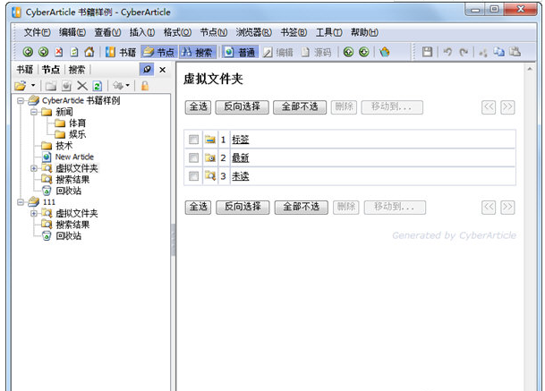Check the checkbox for 标签 row

[193, 140]
